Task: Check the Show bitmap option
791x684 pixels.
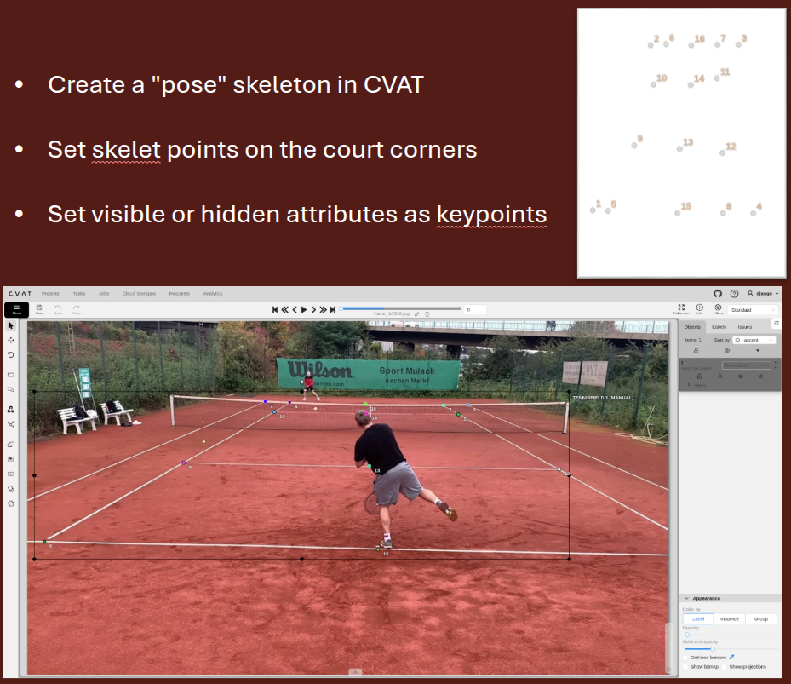Action: (686, 666)
